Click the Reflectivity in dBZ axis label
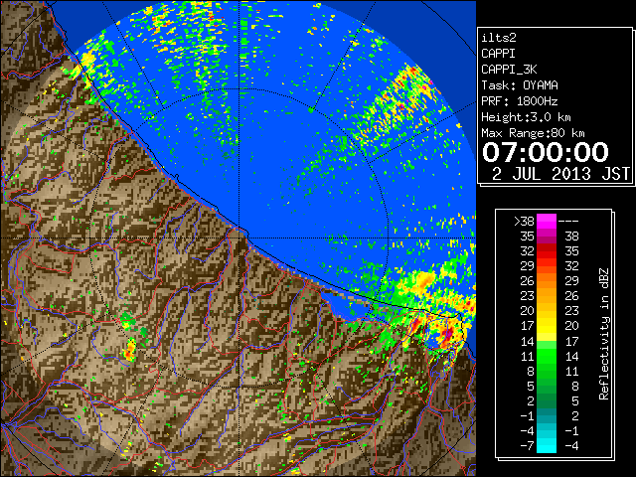Screen dimensions: 636x477 (603, 334)
